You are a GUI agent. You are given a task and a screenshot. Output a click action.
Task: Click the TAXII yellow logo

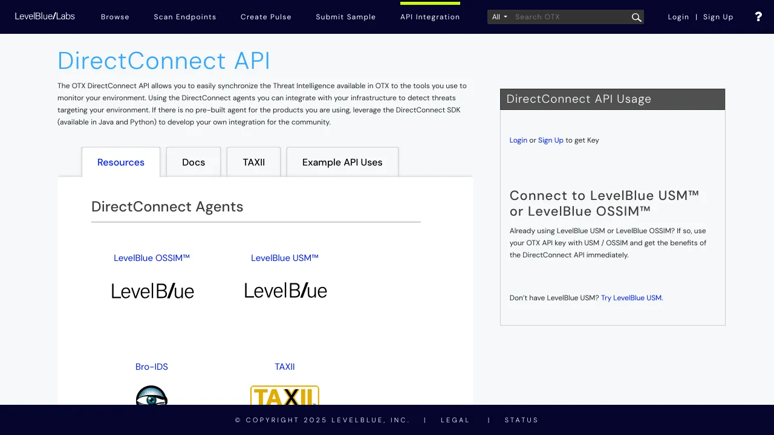[285, 395]
